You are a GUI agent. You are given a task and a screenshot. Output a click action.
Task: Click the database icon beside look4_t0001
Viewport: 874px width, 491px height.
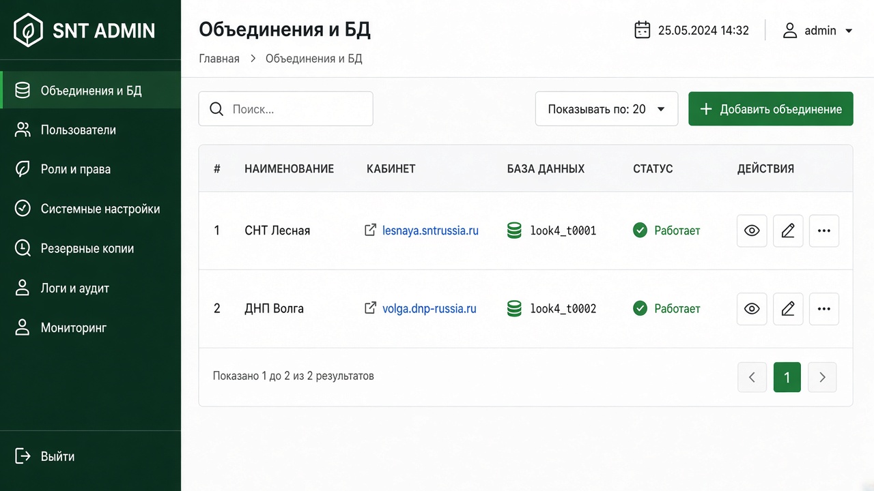point(514,230)
